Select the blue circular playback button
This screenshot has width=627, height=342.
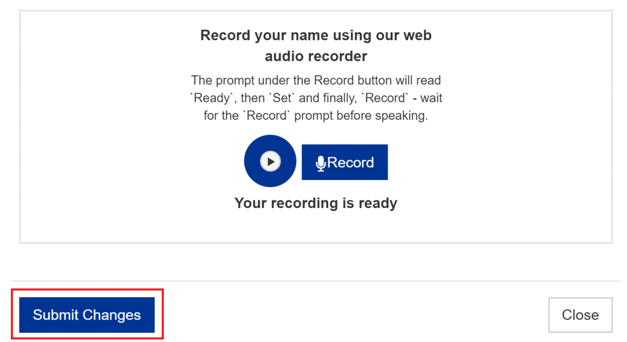[x=270, y=161]
